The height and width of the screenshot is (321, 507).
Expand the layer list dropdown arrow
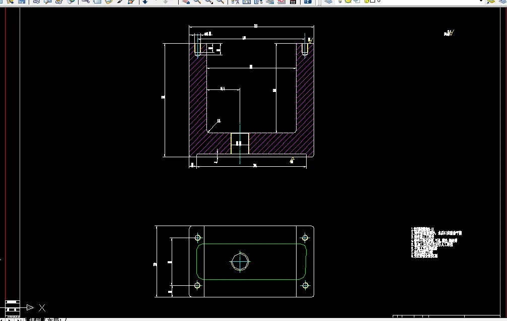(481, 2)
